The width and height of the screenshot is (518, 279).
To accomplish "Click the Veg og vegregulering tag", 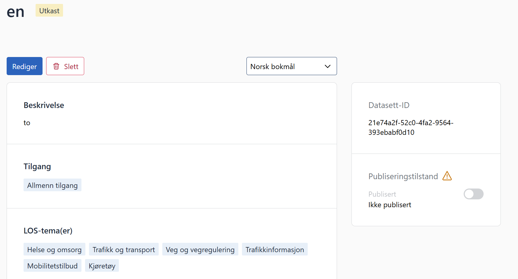I will click(x=200, y=249).
